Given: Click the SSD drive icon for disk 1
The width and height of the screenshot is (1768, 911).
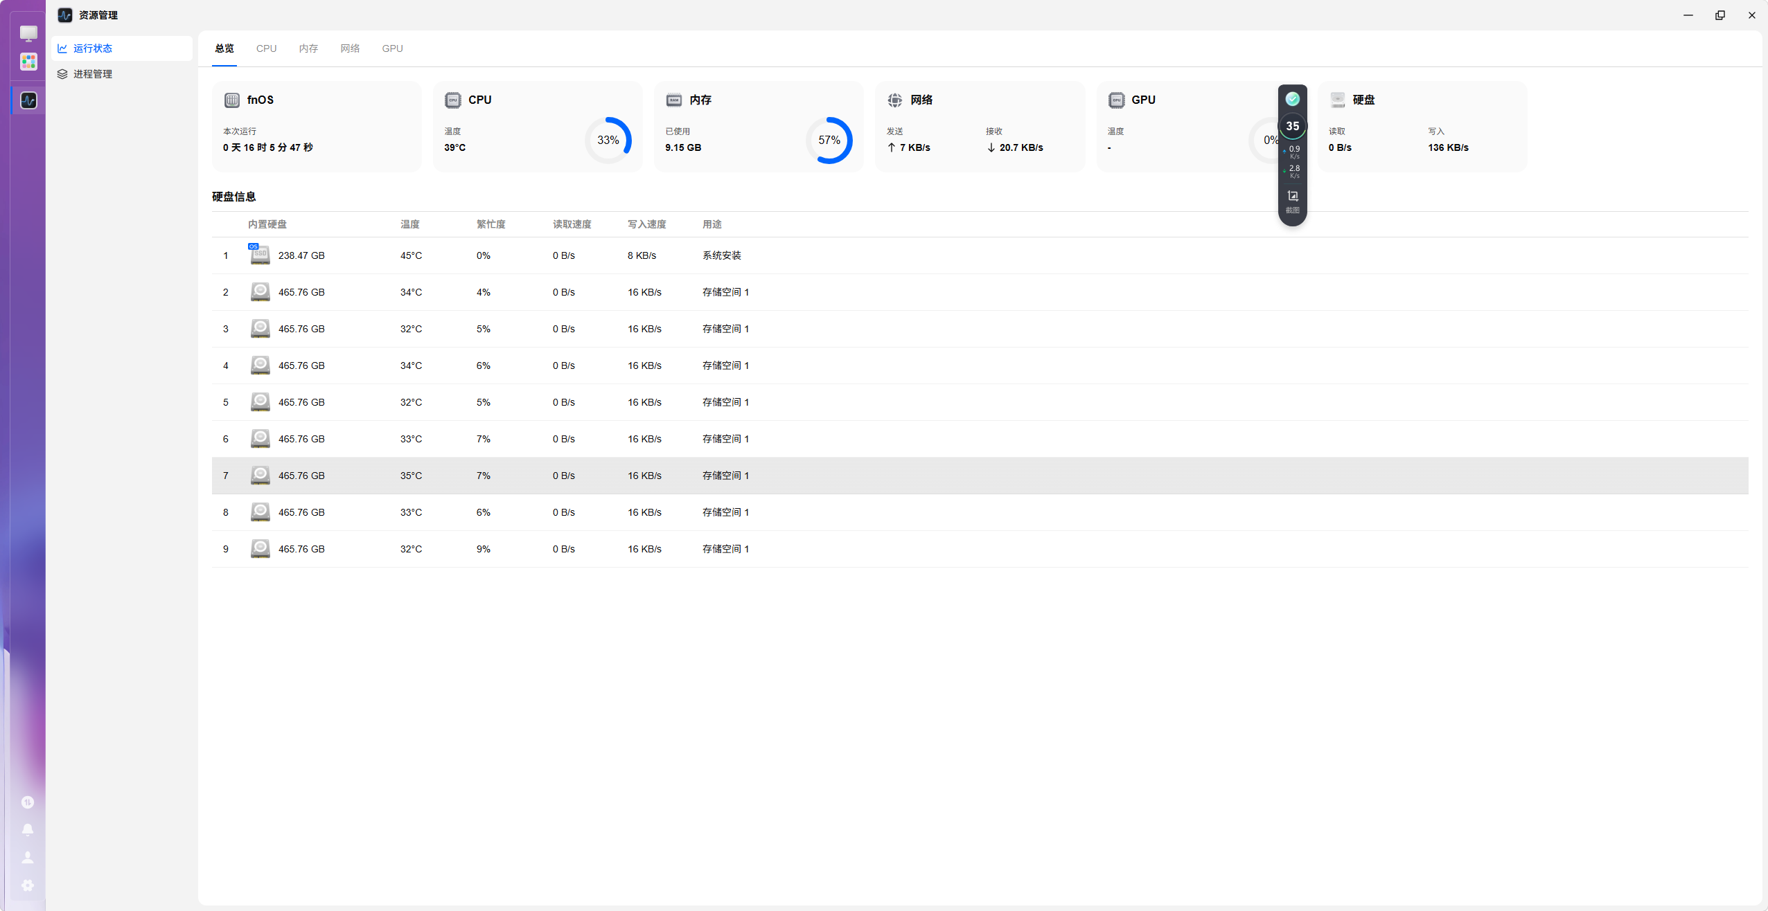Looking at the screenshot, I should (260, 255).
